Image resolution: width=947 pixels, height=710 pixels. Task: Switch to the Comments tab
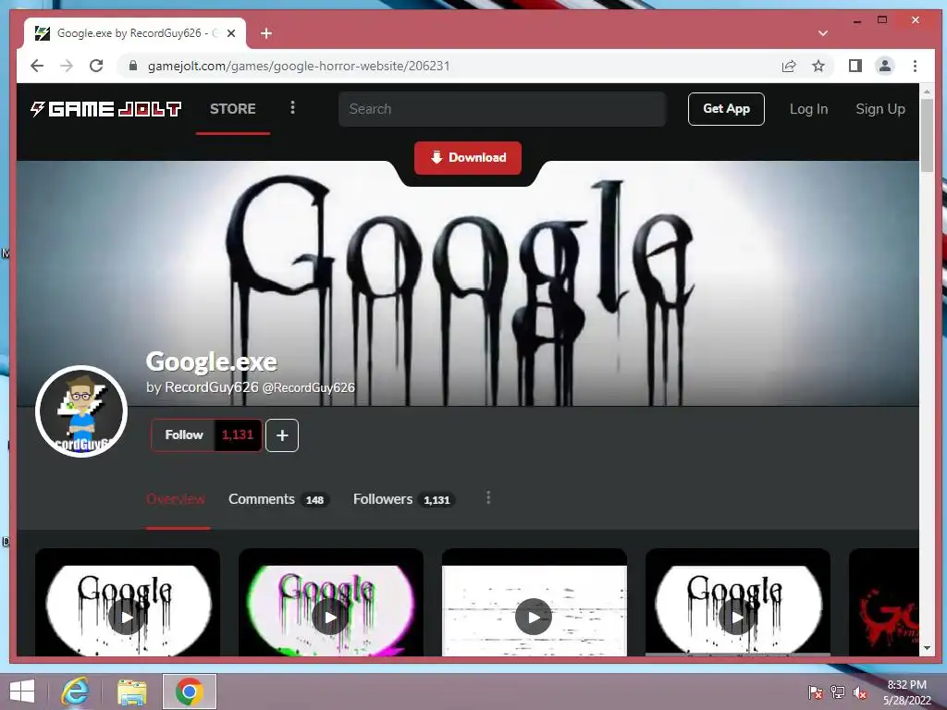click(278, 499)
